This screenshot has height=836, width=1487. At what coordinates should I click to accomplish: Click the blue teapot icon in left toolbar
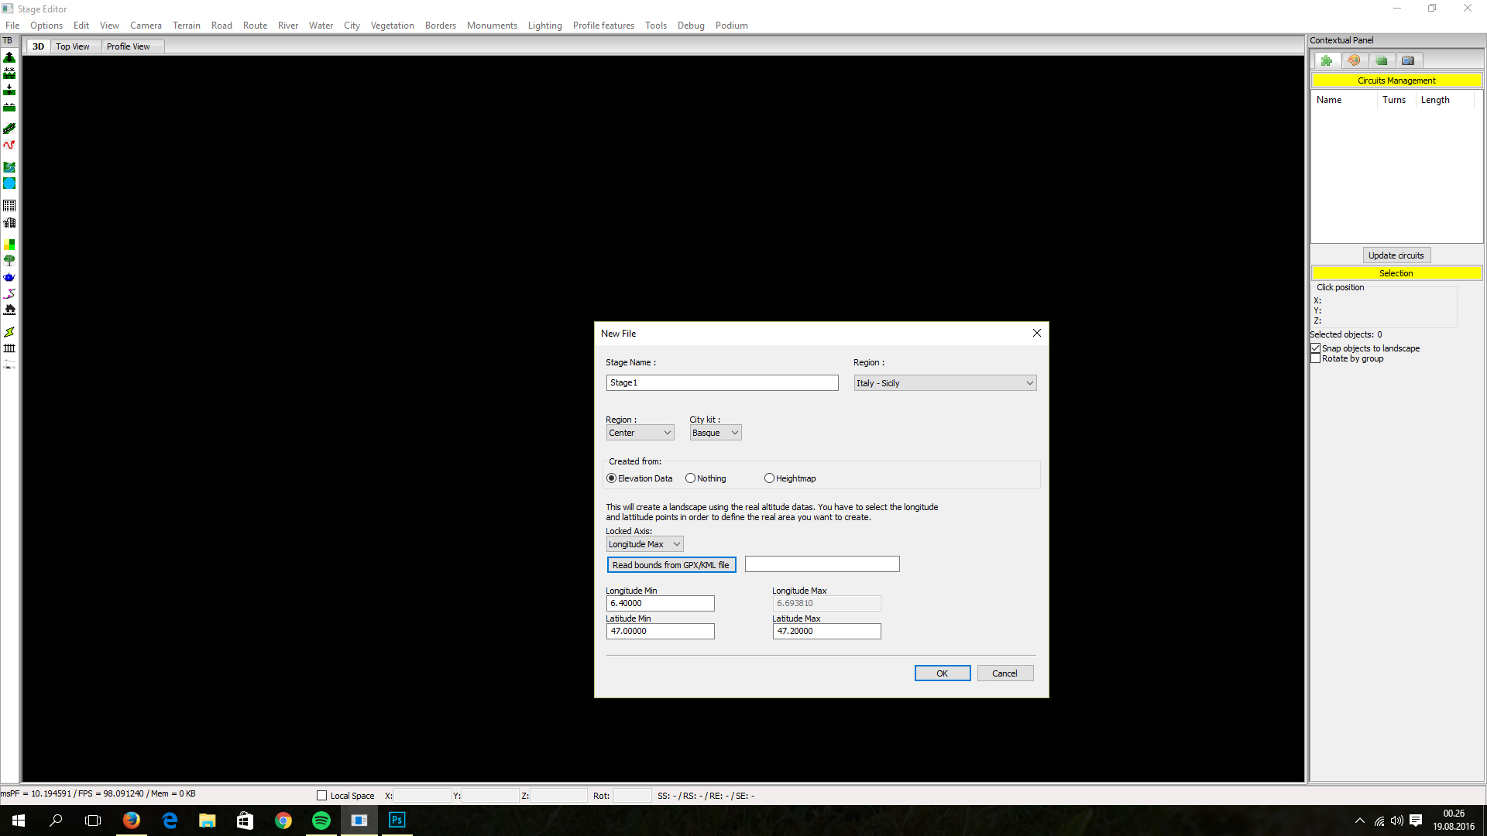[x=9, y=277]
